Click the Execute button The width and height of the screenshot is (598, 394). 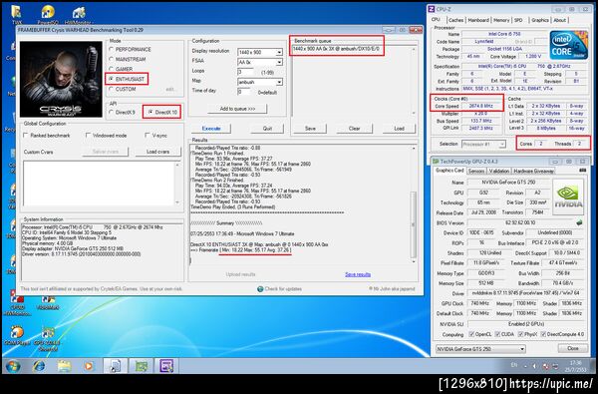coord(211,129)
